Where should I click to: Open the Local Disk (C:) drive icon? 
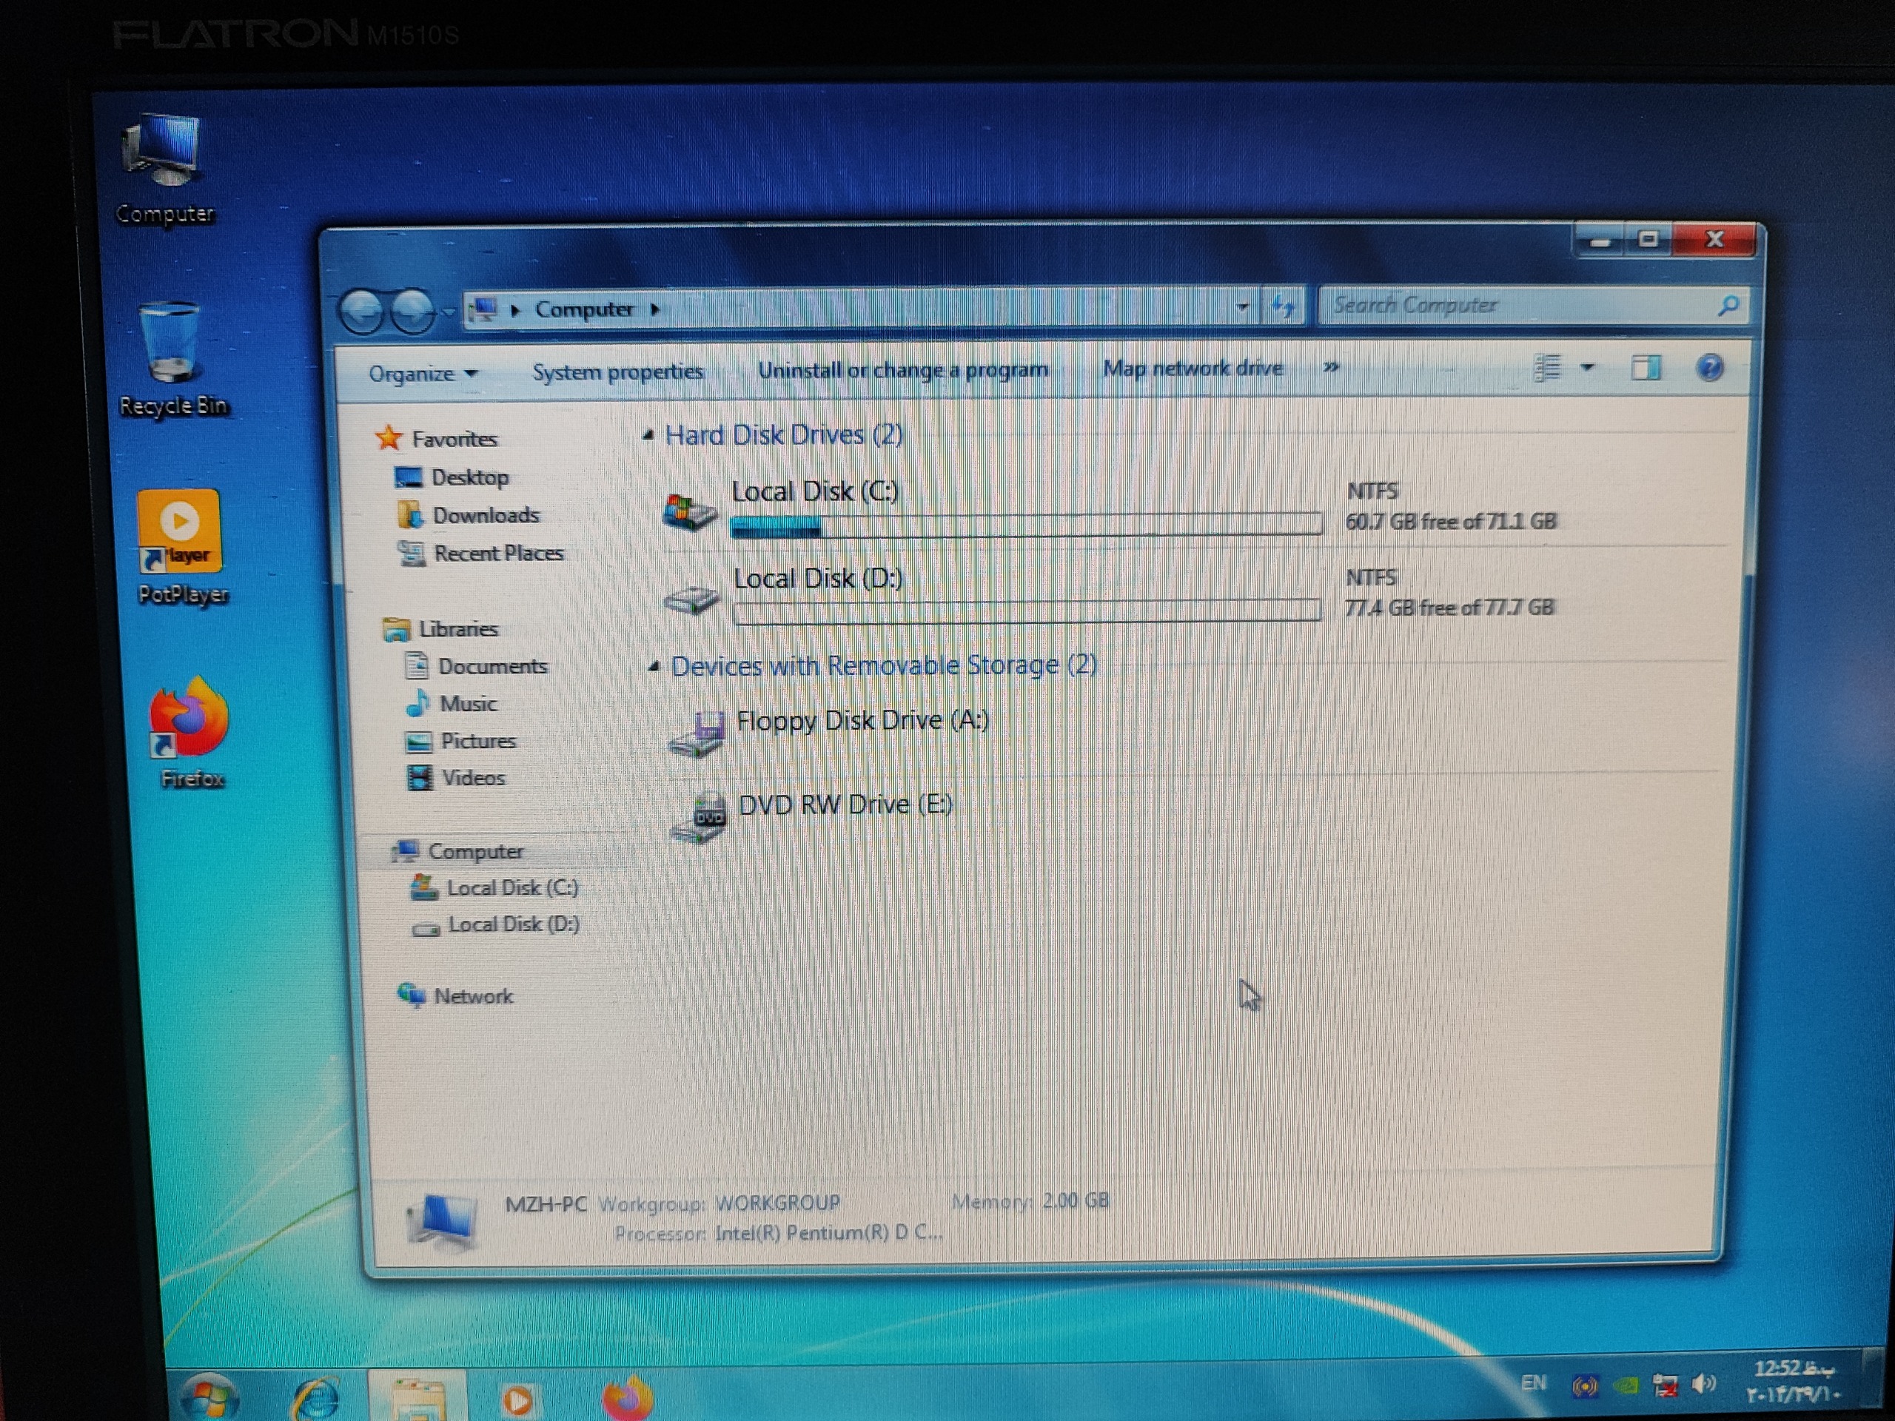tap(691, 511)
